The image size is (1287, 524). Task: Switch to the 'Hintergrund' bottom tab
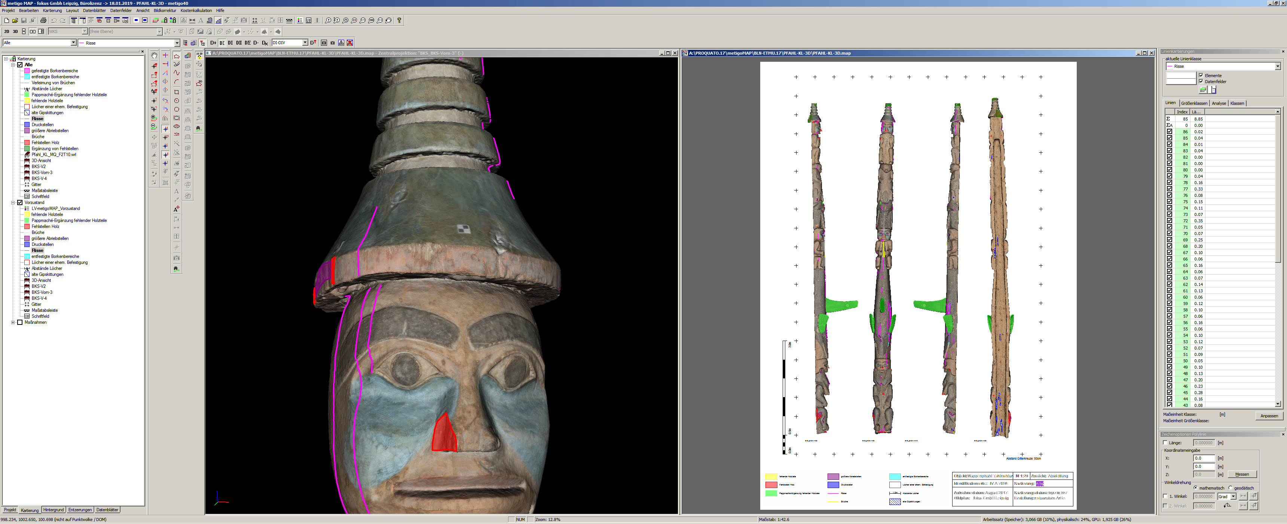54,510
